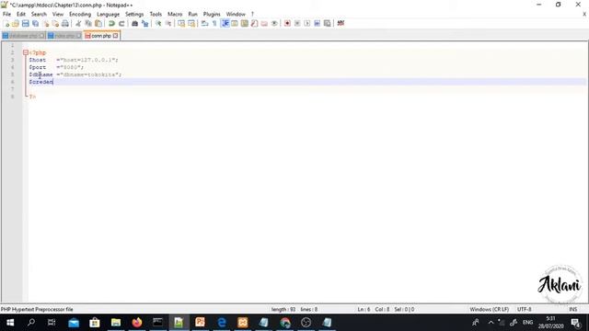The image size is (589, 331).
Task: Toggle synchronize vertical scrolling
Action: tap(181, 24)
